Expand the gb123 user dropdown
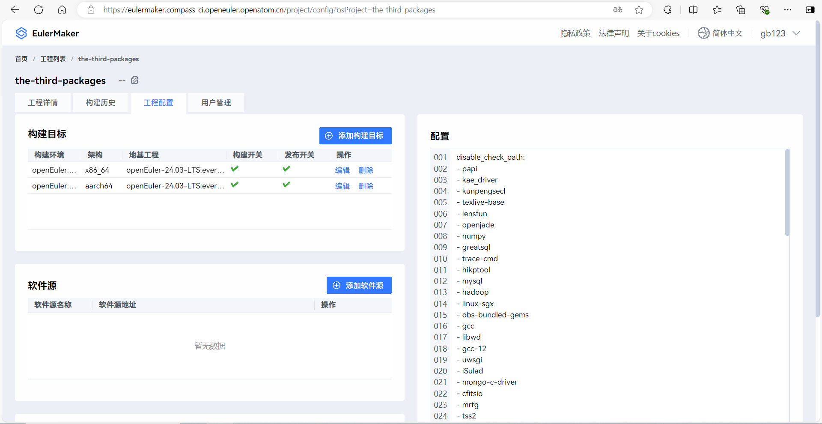The width and height of the screenshot is (822, 424). point(780,33)
